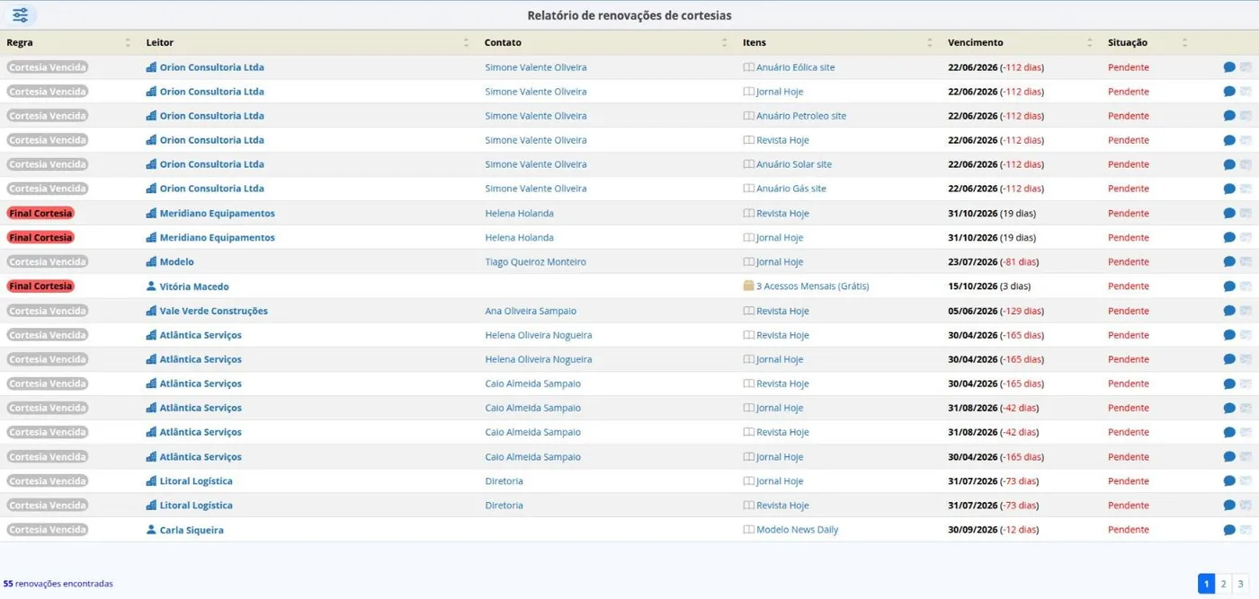This screenshot has height=599, width=1259.
Task: Open comment bubble in Tiago Queiroz Monteiro's row
Action: [1229, 262]
